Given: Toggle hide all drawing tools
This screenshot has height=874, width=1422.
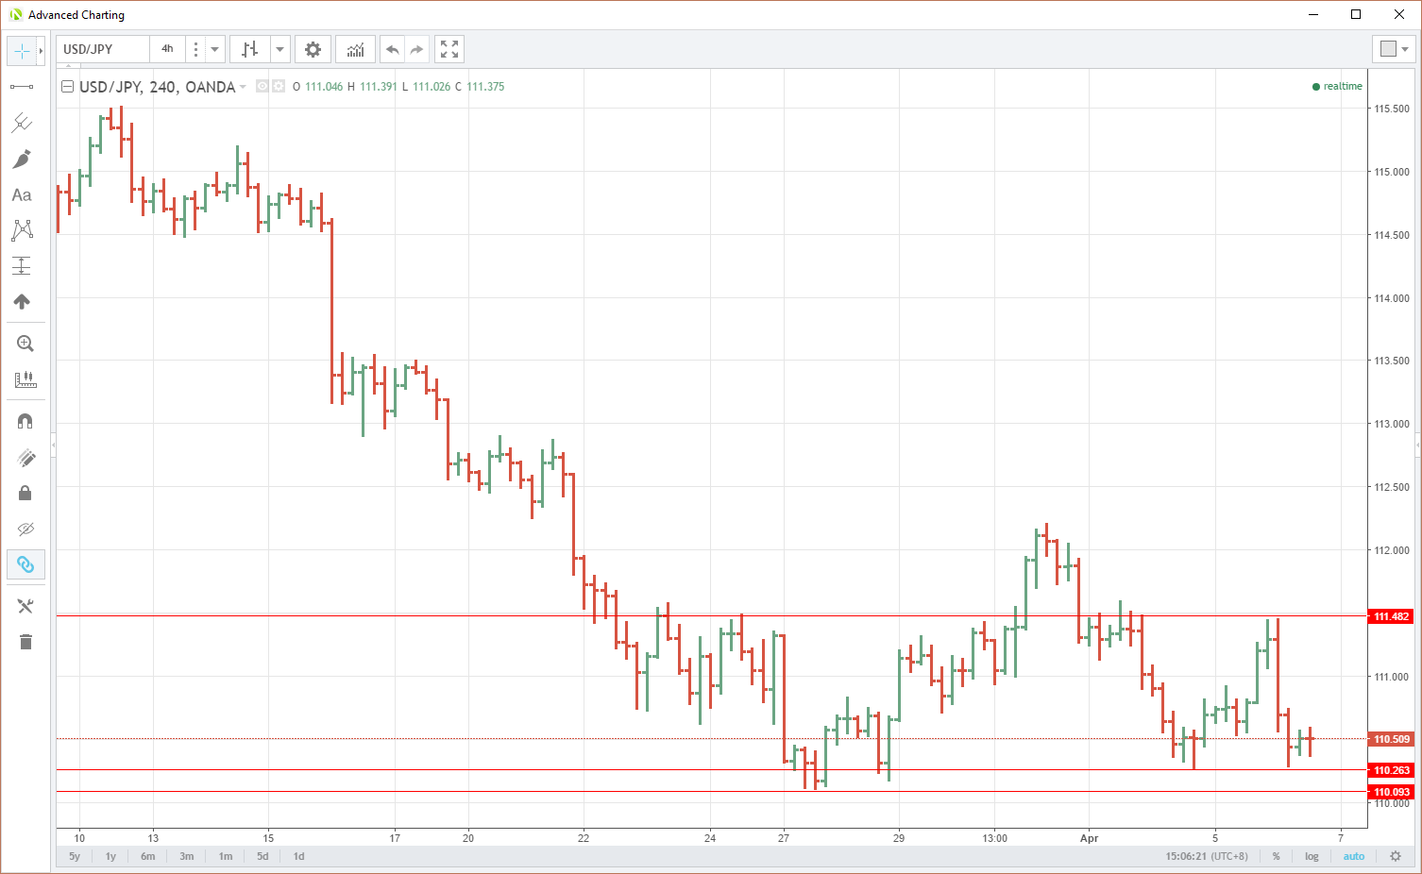Looking at the screenshot, I should click(x=25, y=529).
